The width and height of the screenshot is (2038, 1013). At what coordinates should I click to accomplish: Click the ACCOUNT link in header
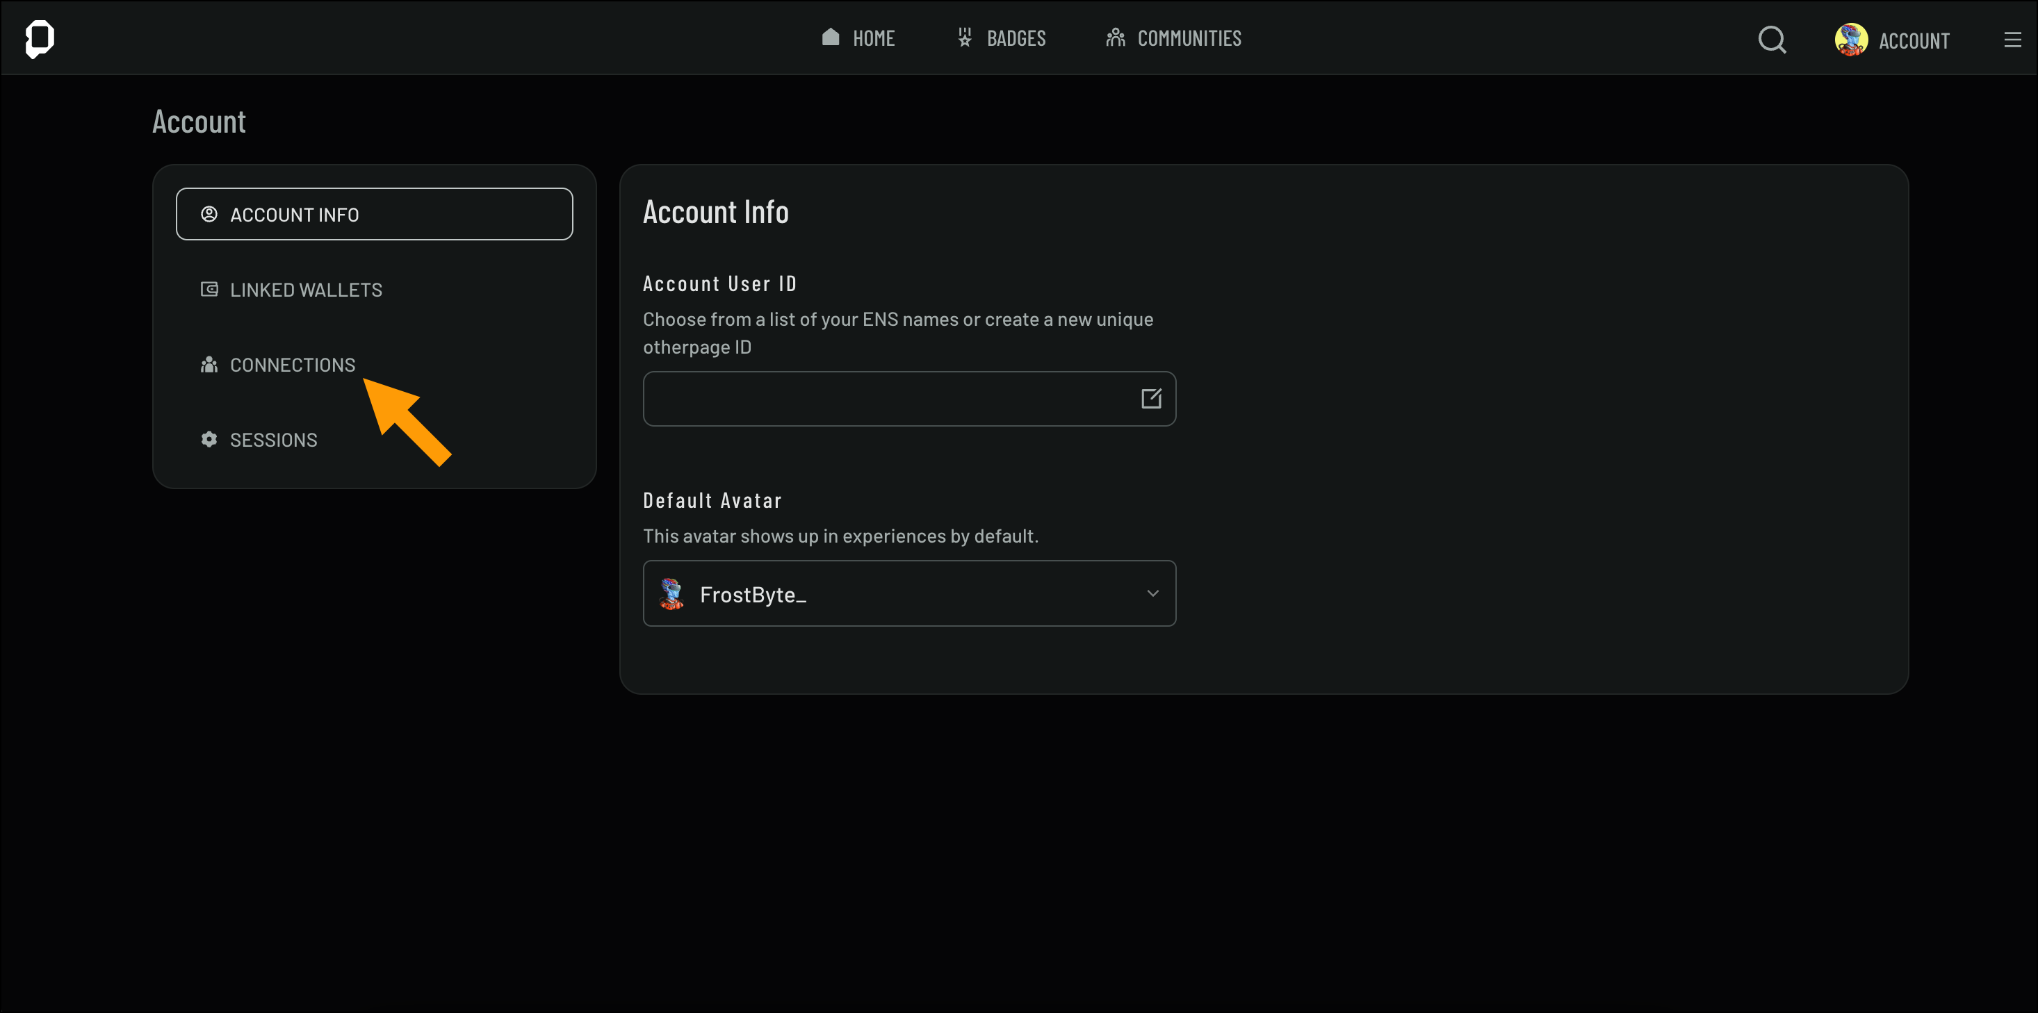click(x=1913, y=41)
